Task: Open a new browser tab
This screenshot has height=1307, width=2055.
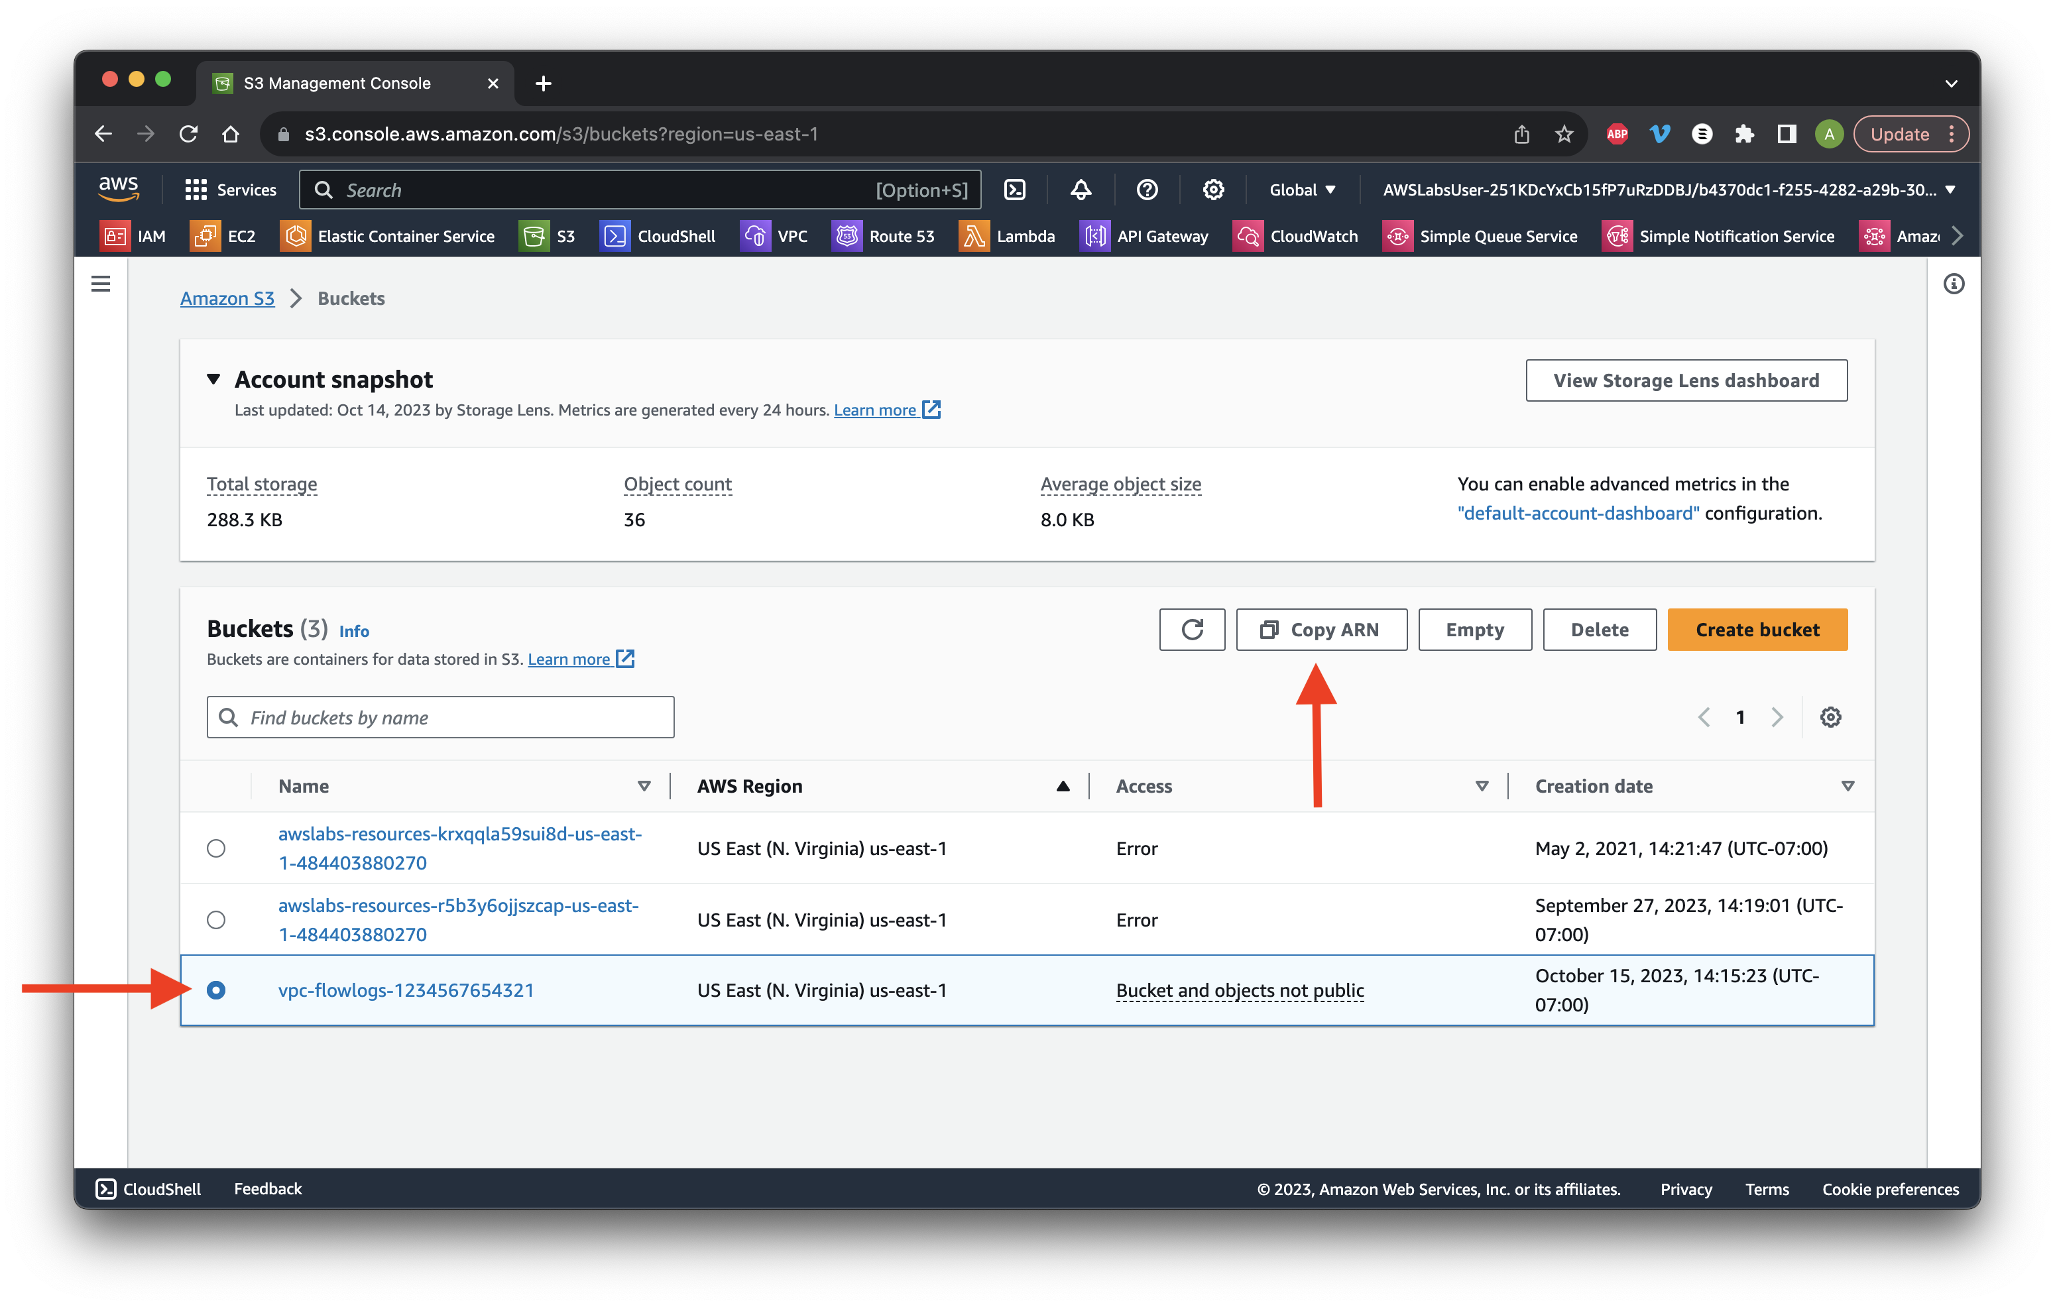Action: coord(544,84)
